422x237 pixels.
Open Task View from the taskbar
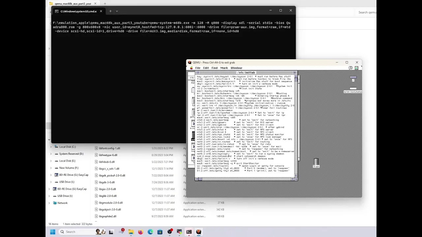tap(111, 232)
